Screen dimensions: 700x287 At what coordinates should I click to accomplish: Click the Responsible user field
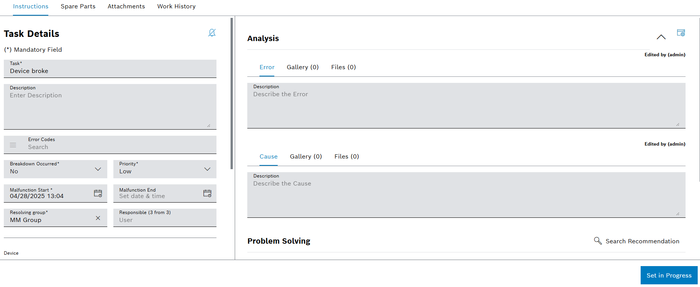(165, 218)
